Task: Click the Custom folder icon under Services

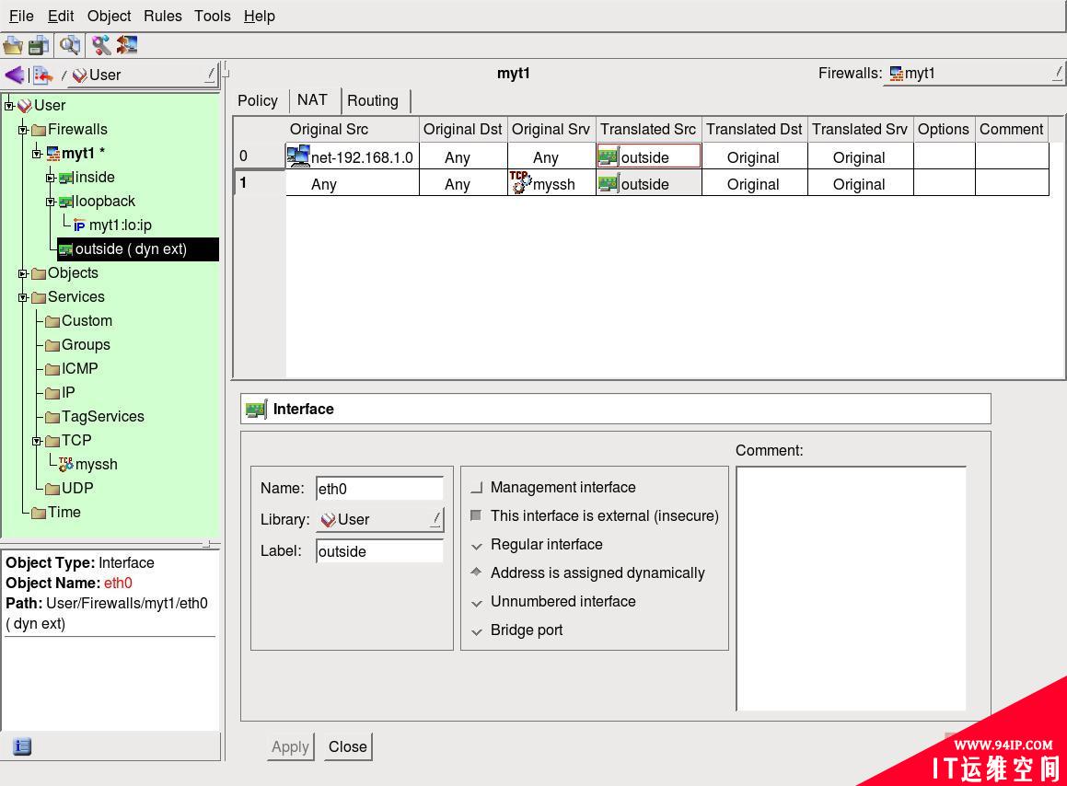Action: tap(52, 321)
